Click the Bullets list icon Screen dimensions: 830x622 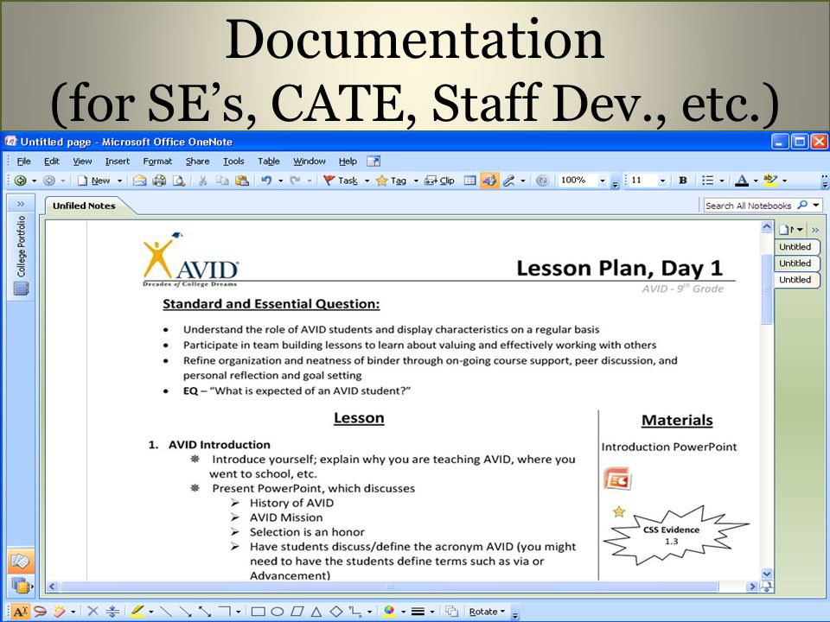click(708, 181)
